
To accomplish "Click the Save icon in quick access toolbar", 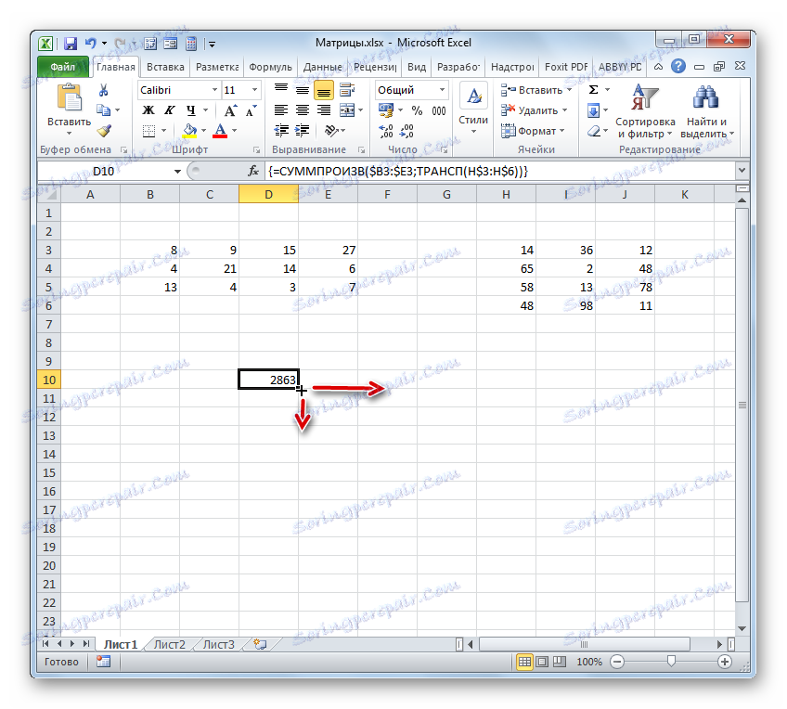I will pos(71,44).
